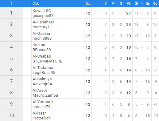Click the STERMINATORE username

pyautogui.click(x=47, y=61)
